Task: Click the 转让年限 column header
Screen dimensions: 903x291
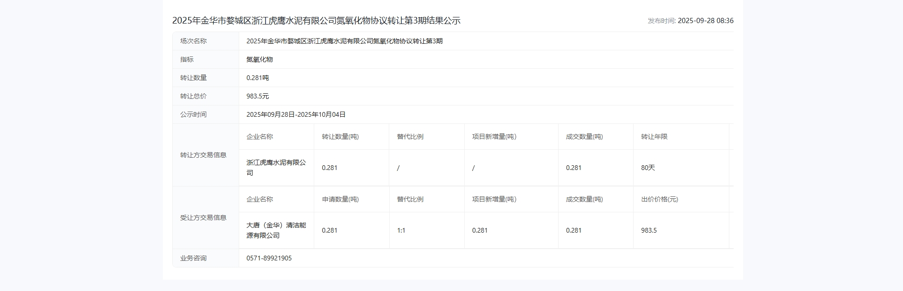Action: [x=654, y=137]
